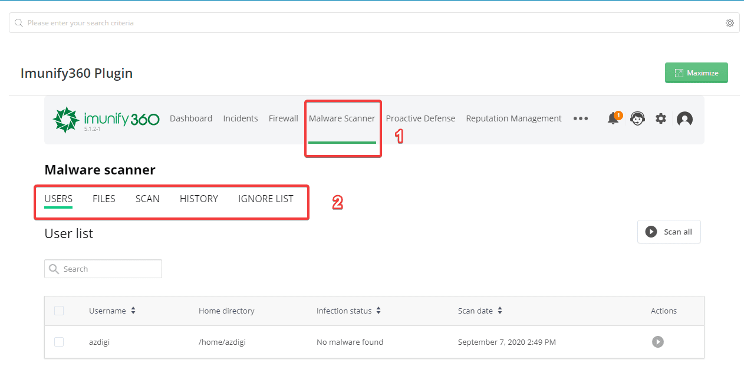
Task: Click the Imunify360 logo
Action: [106, 120]
